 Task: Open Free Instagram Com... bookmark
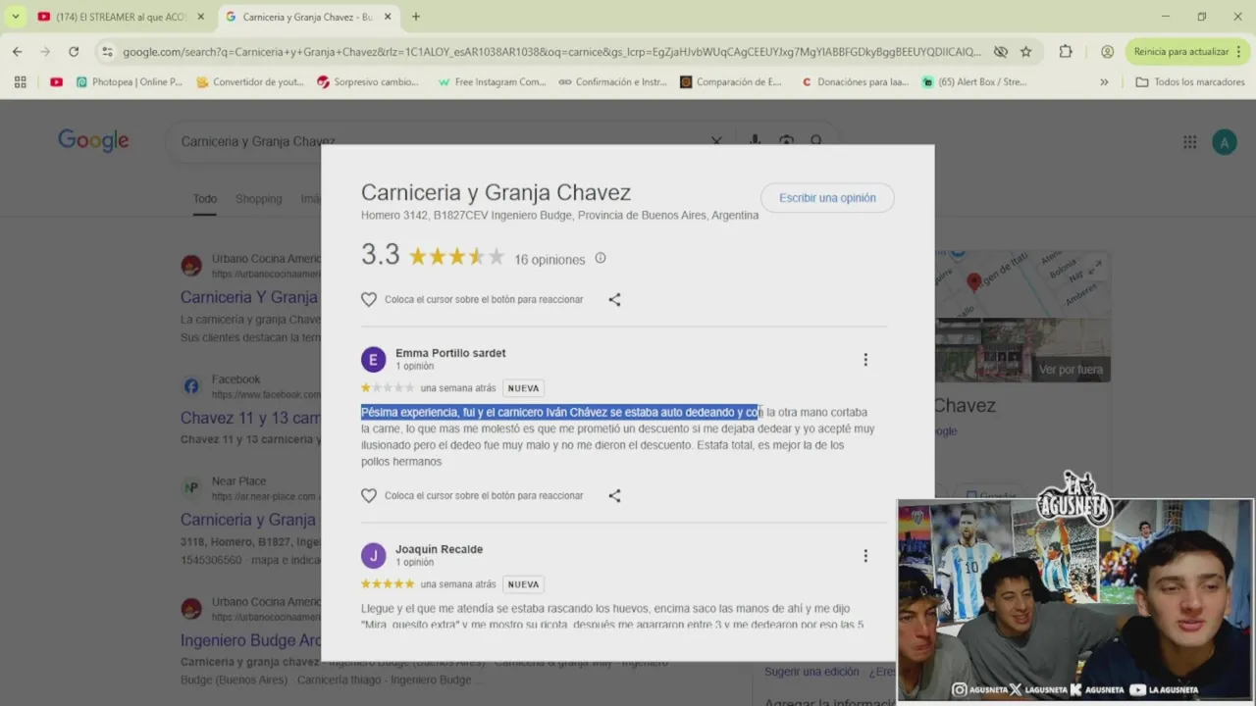(492, 82)
